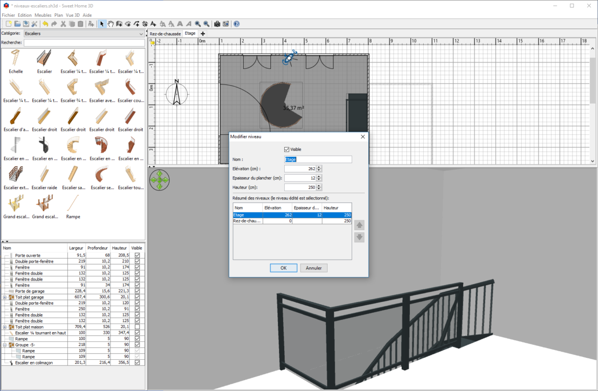Open the Plan menu
The height and width of the screenshot is (391, 598).
58,15
